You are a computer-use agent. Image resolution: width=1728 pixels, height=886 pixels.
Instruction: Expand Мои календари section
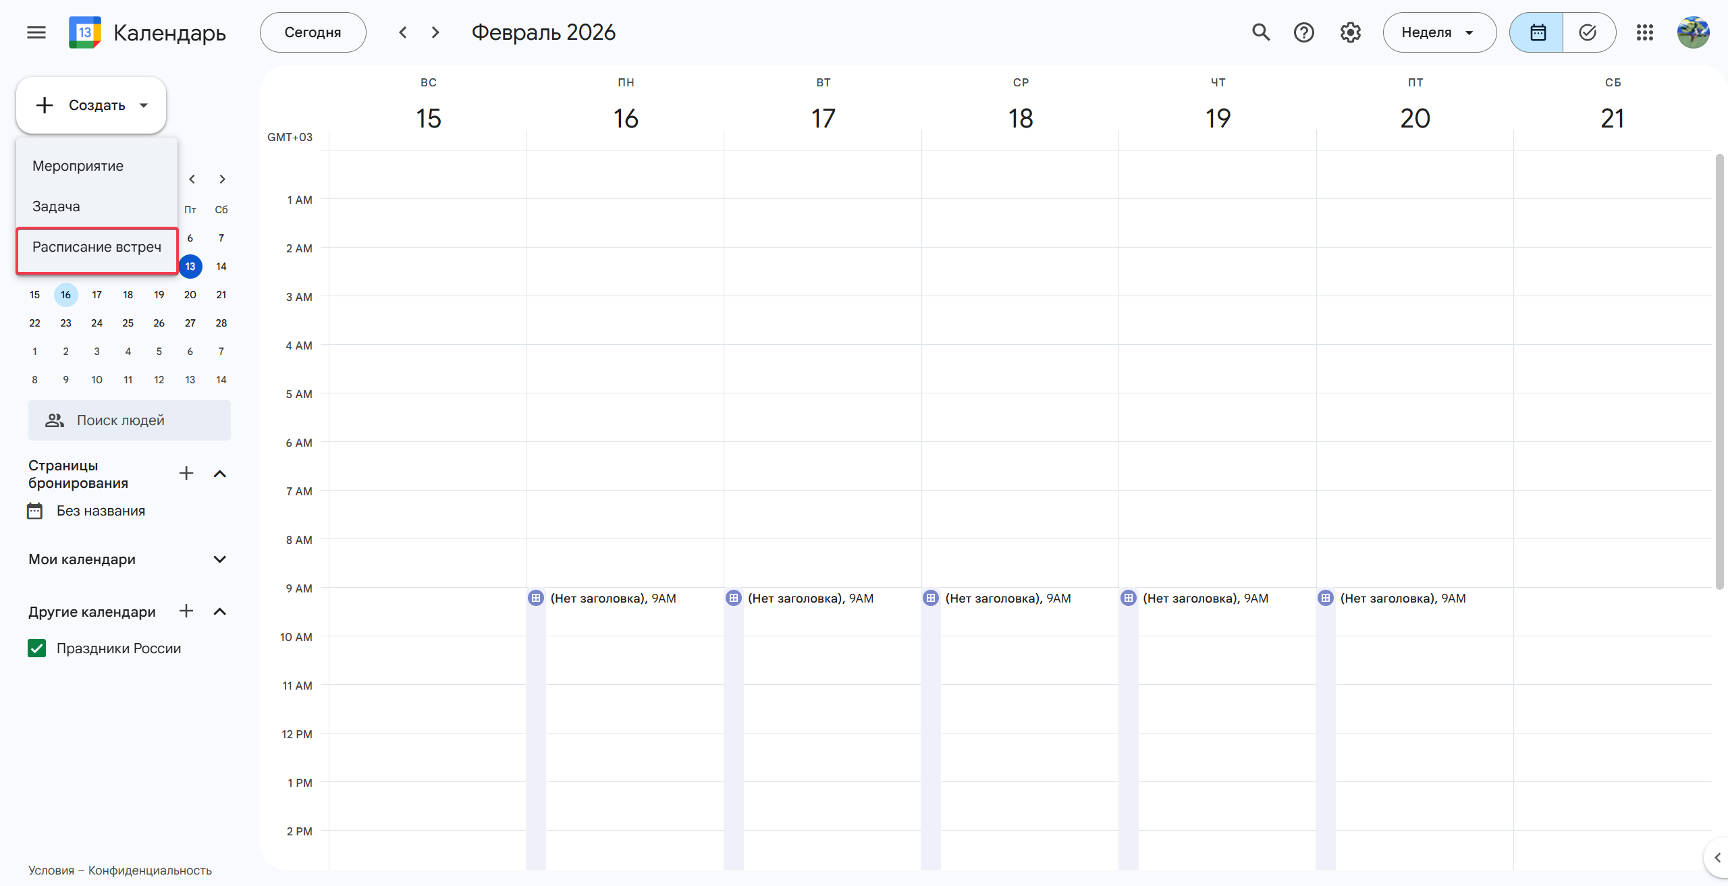pyautogui.click(x=219, y=559)
